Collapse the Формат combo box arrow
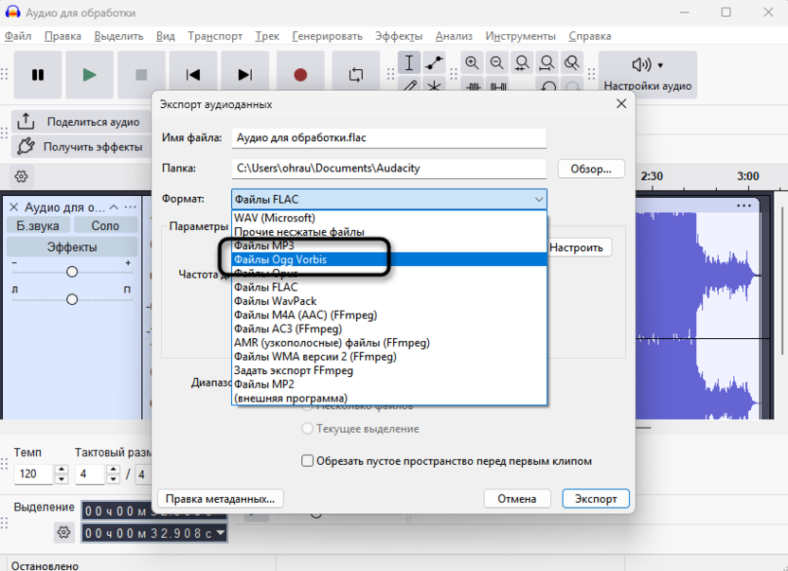The image size is (788, 571). point(539,200)
